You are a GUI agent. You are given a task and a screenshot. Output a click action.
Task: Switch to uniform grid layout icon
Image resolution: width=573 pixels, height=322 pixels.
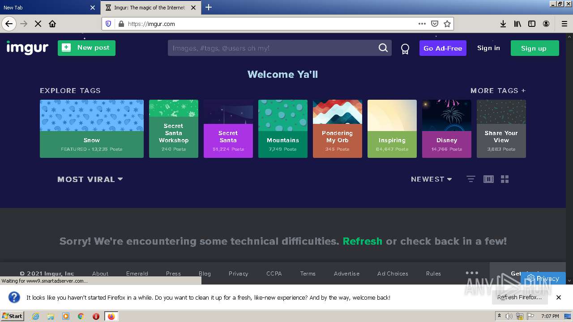(x=505, y=179)
